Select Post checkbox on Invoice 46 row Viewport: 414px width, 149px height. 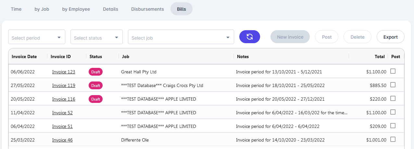(393, 139)
